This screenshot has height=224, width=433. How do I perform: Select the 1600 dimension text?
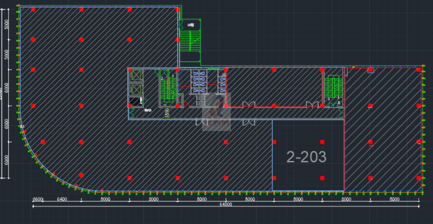tap(38, 199)
